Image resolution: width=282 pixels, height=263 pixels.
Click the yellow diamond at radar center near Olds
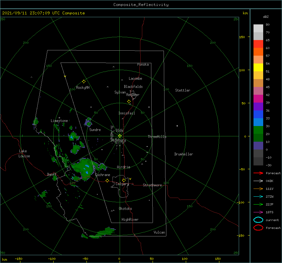coord(120,136)
